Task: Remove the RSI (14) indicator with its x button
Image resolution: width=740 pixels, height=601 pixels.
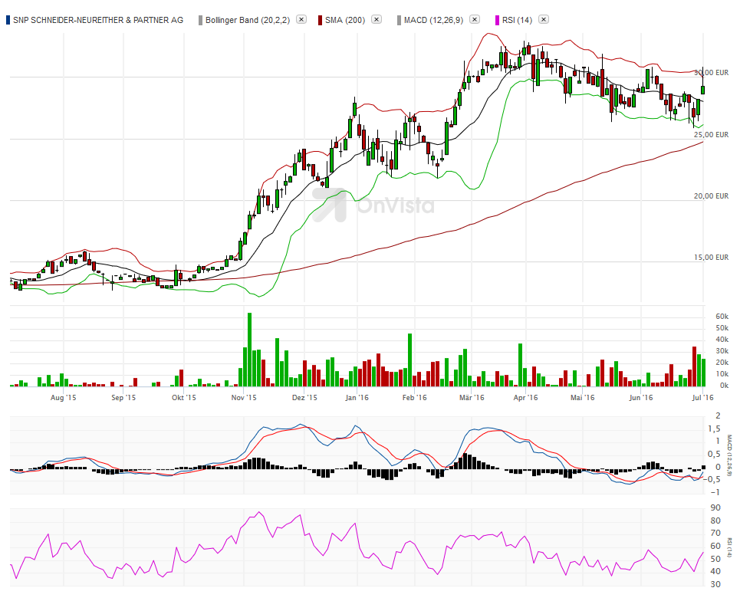Action: tap(544, 19)
